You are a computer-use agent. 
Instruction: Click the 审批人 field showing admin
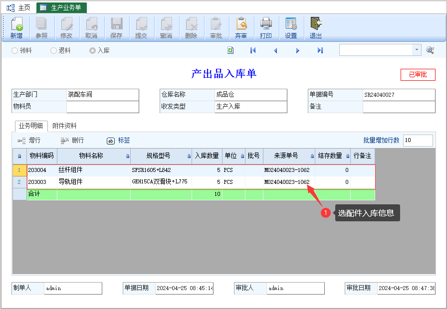(295, 288)
